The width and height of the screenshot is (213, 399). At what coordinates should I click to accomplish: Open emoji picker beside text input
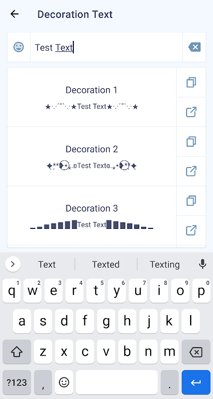18,47
